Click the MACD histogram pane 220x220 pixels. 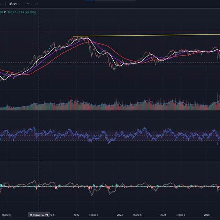(x=110, y=187)
